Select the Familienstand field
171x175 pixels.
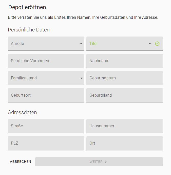point(46,78)
